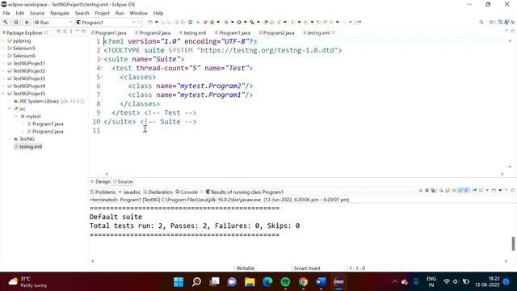Click the Search magnifier icon at toolbar right
Image resolution: width=517 pixels, height=291 pixels.
[481, 22]
